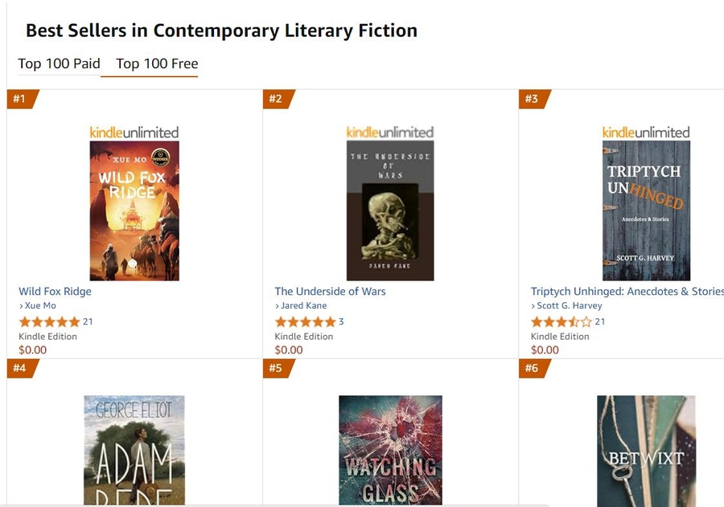
Task: Click the Kindle Unlimited logo above Triptych Unhinged
Action: click(646, 132)
